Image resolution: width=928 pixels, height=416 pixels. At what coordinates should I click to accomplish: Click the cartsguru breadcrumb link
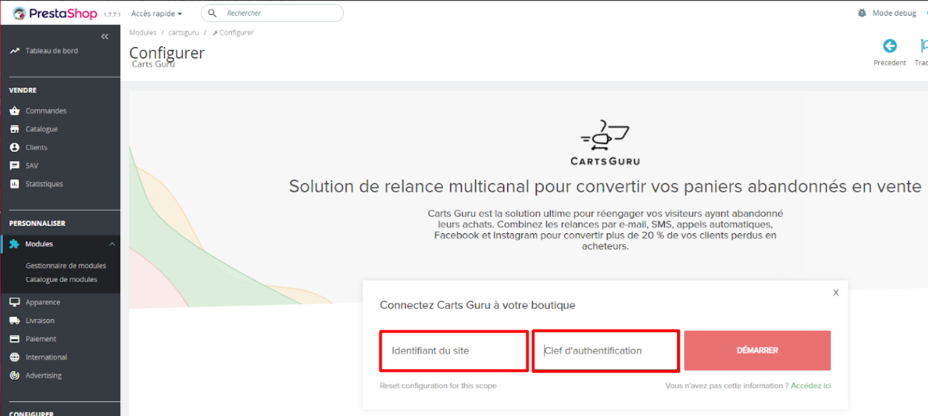[x=183, y=33]
